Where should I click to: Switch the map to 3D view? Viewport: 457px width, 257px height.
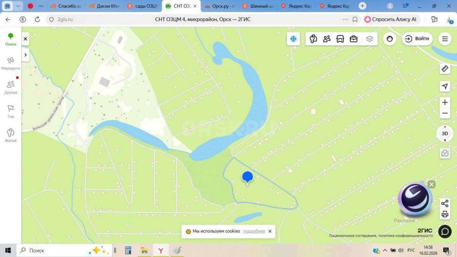[x=444, y=133]
